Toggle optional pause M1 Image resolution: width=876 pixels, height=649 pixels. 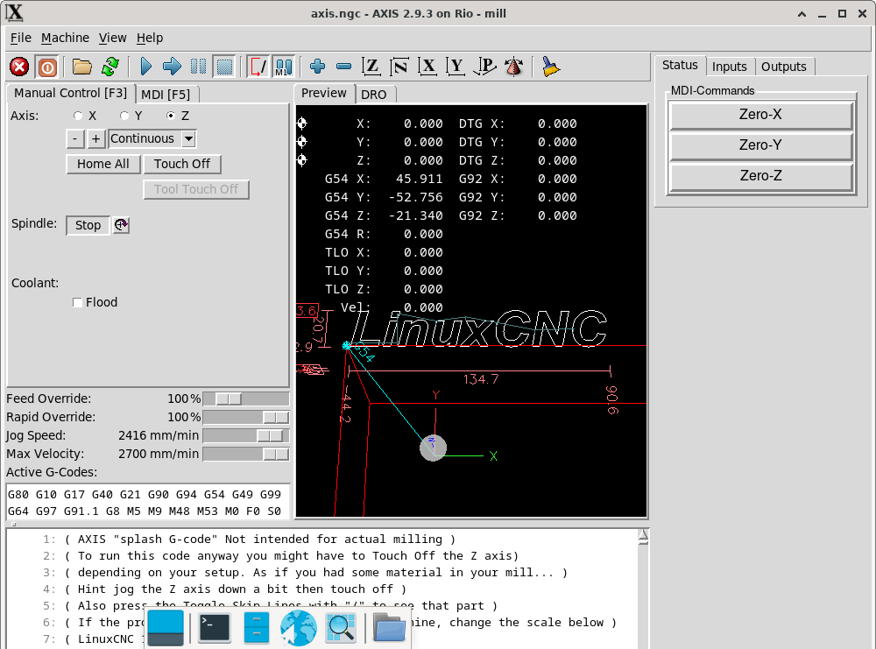tap(284, 67)
